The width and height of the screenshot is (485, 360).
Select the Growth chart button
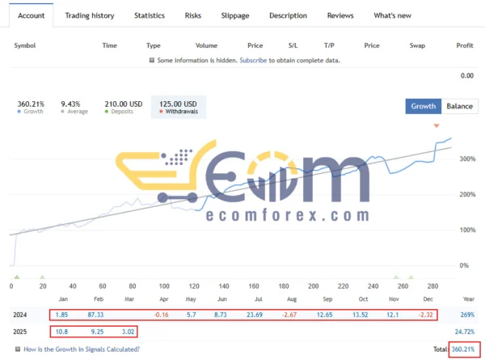[424, 106]
